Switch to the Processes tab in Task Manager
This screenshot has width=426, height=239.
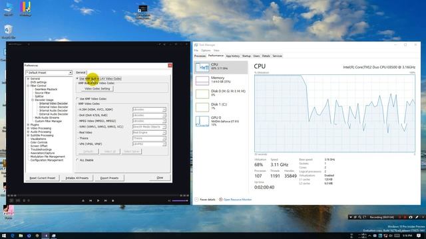point(200,56)
